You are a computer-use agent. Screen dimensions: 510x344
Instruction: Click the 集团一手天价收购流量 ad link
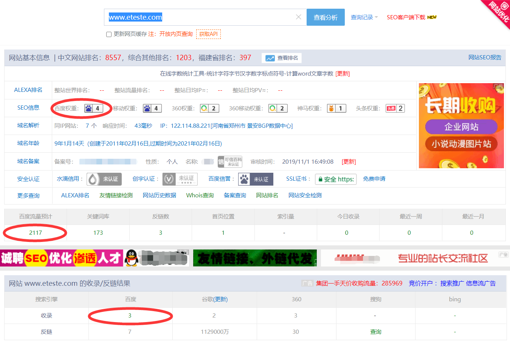pyautogui.click(x=359, y=284)
